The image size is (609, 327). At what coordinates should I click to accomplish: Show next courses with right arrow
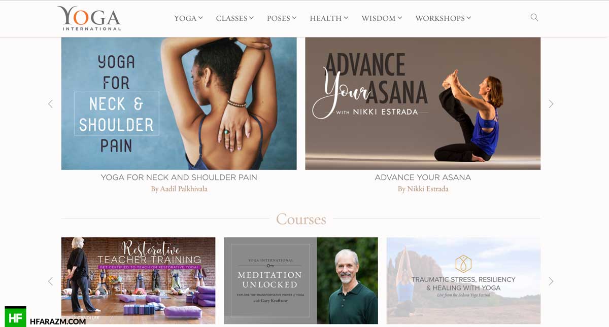tap(551, 281)
